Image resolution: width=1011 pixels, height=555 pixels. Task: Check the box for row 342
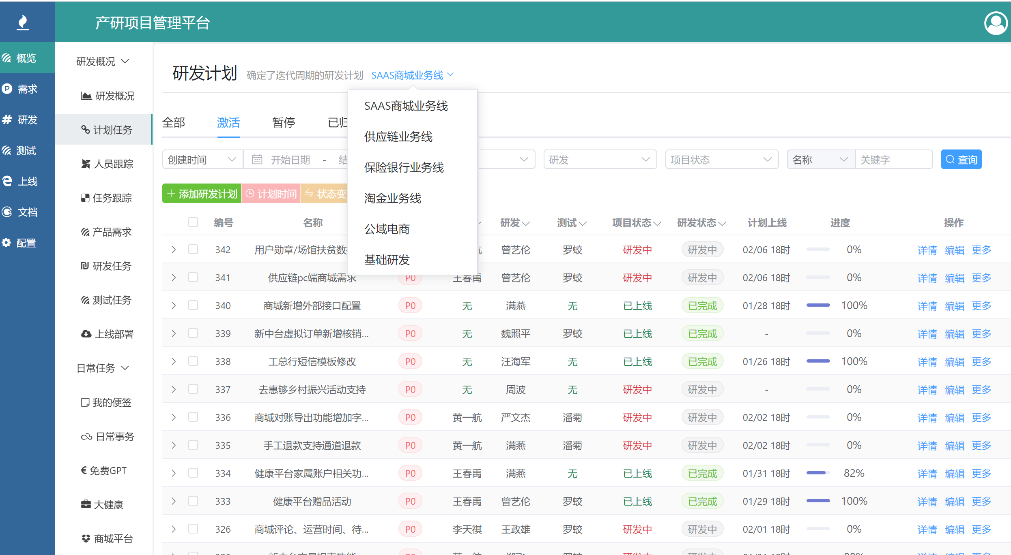pyautogui.click(x=193, y=249)
